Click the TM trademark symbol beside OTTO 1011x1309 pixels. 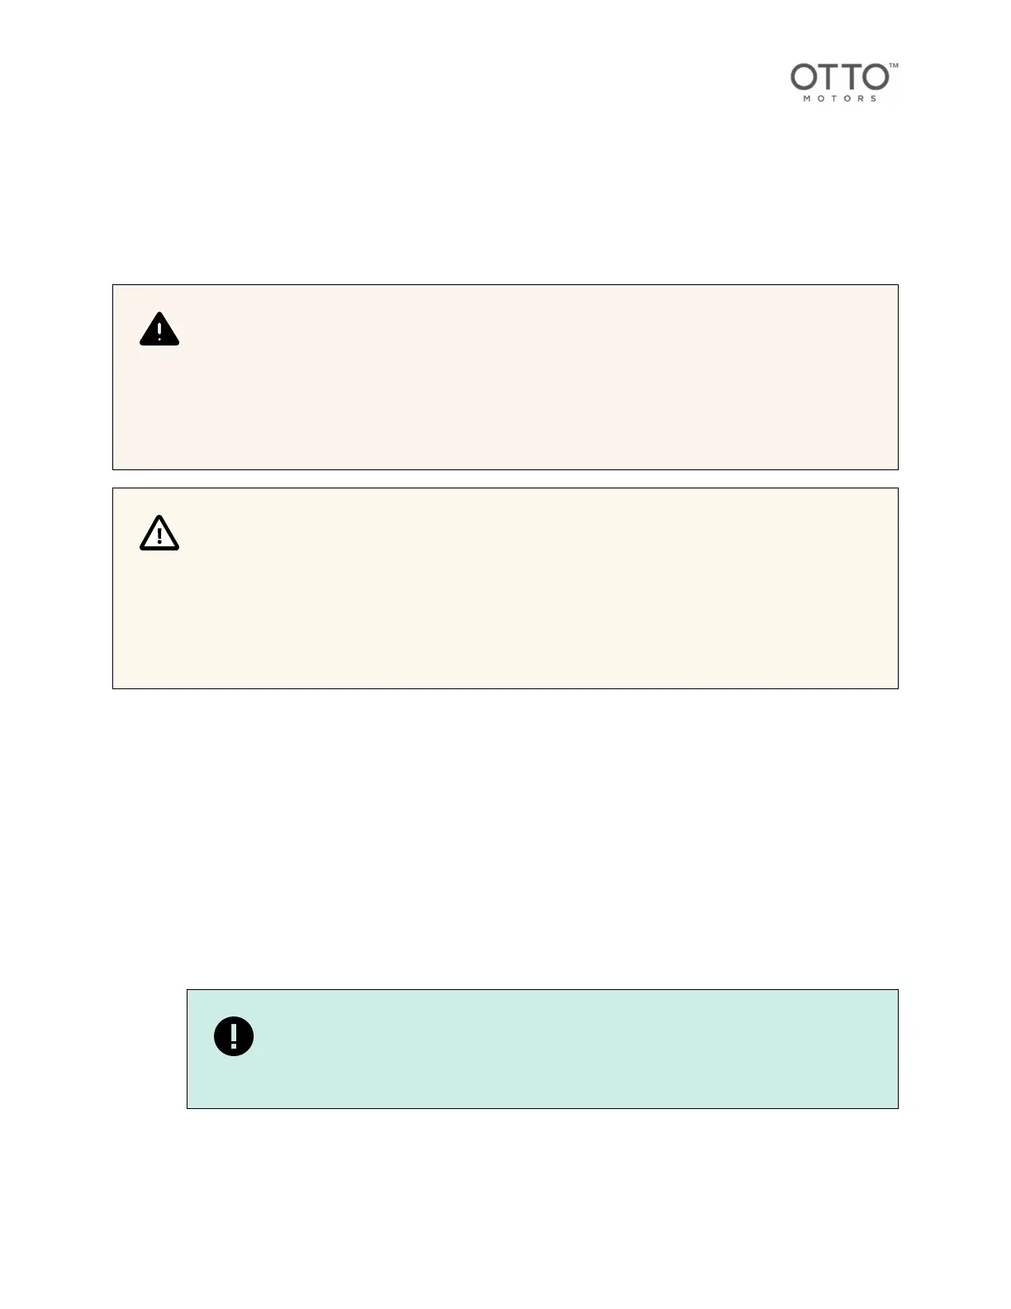893,66
